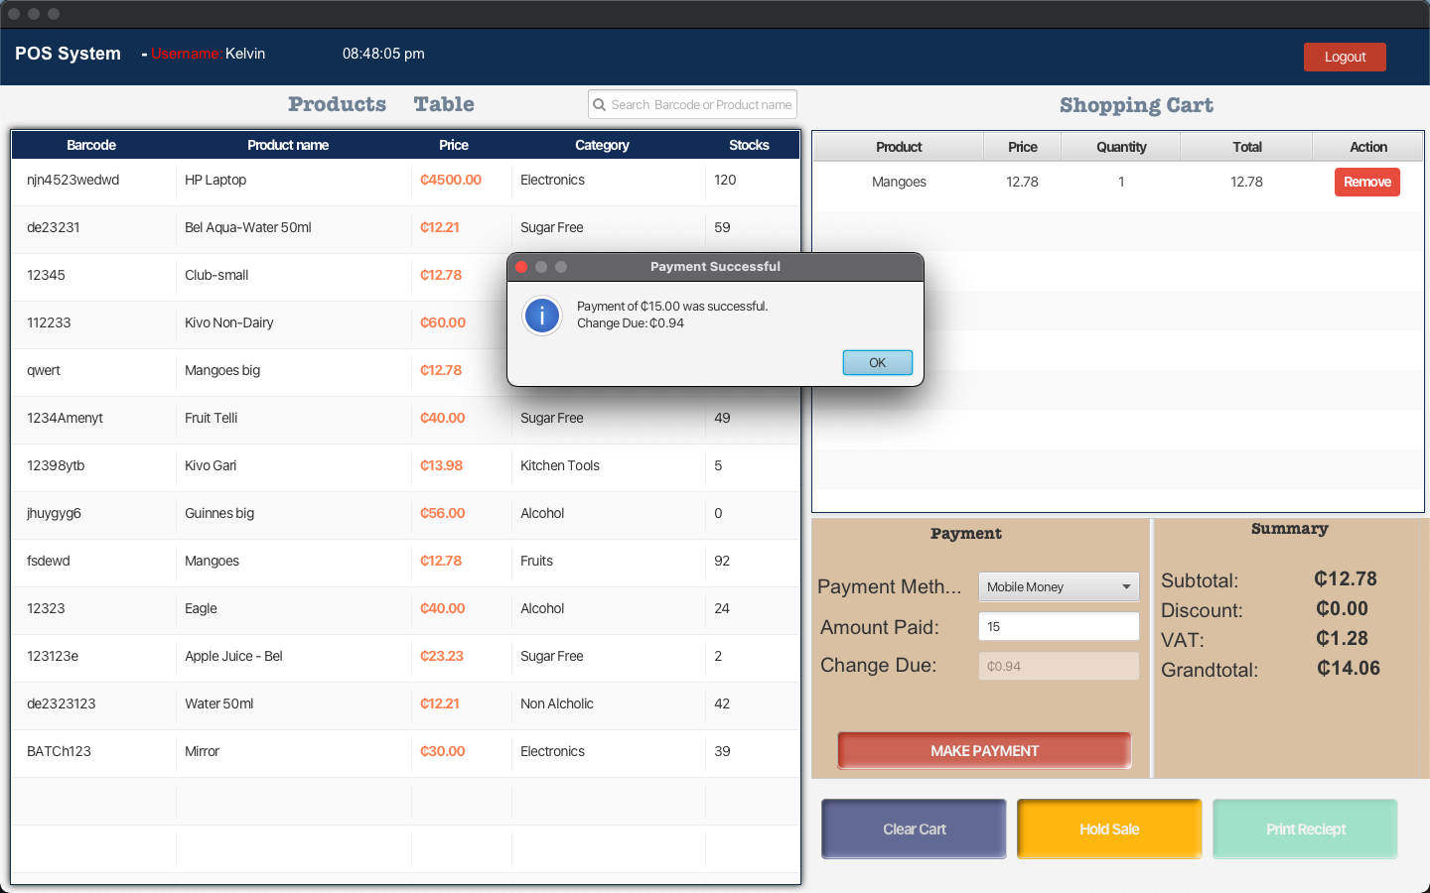Click the Quantity header in Shopping Cart
1430x893 pixels.
1121,147
